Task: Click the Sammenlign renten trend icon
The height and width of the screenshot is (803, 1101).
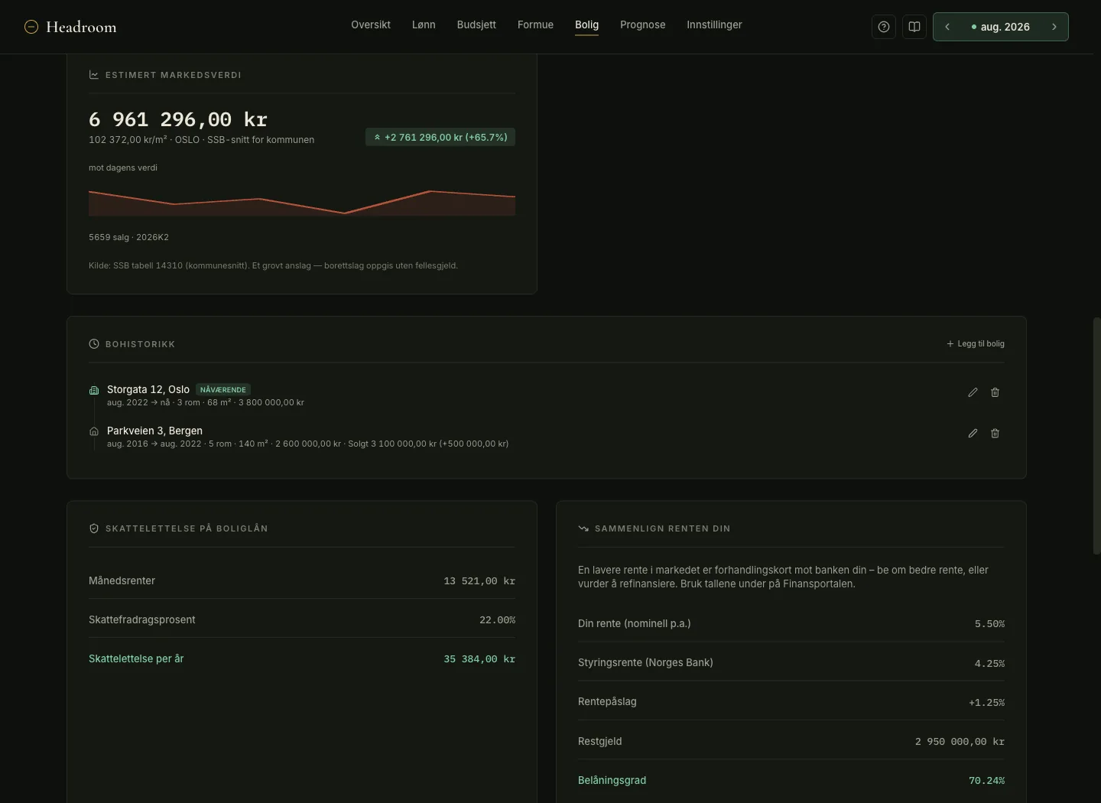Action: pos(583,528)
